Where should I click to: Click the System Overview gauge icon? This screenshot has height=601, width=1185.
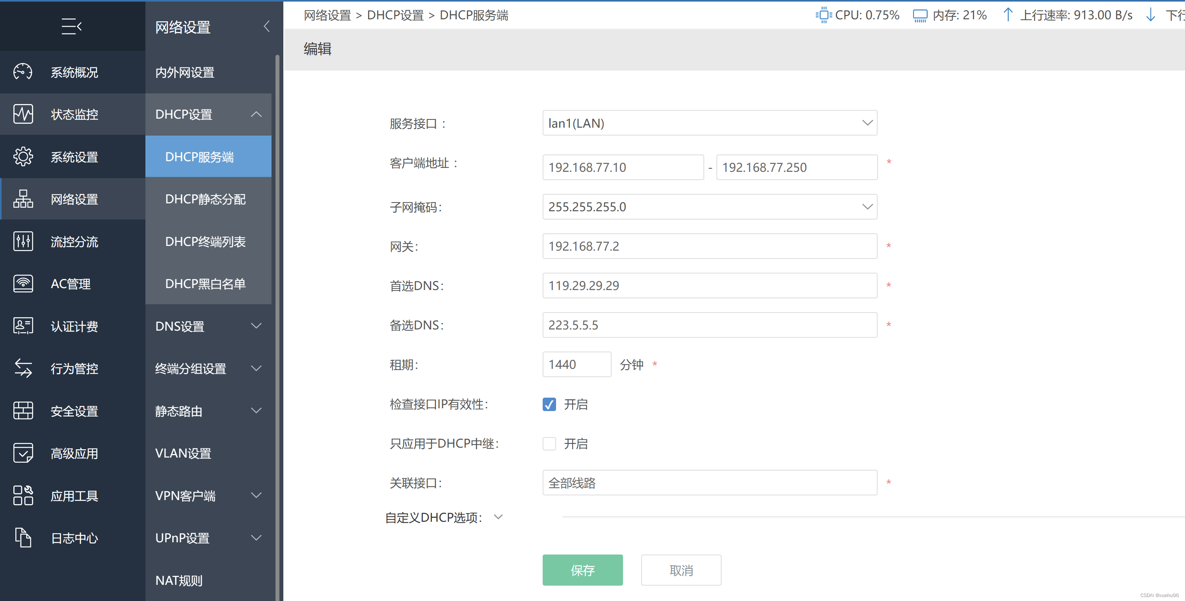tap(22, 72)
